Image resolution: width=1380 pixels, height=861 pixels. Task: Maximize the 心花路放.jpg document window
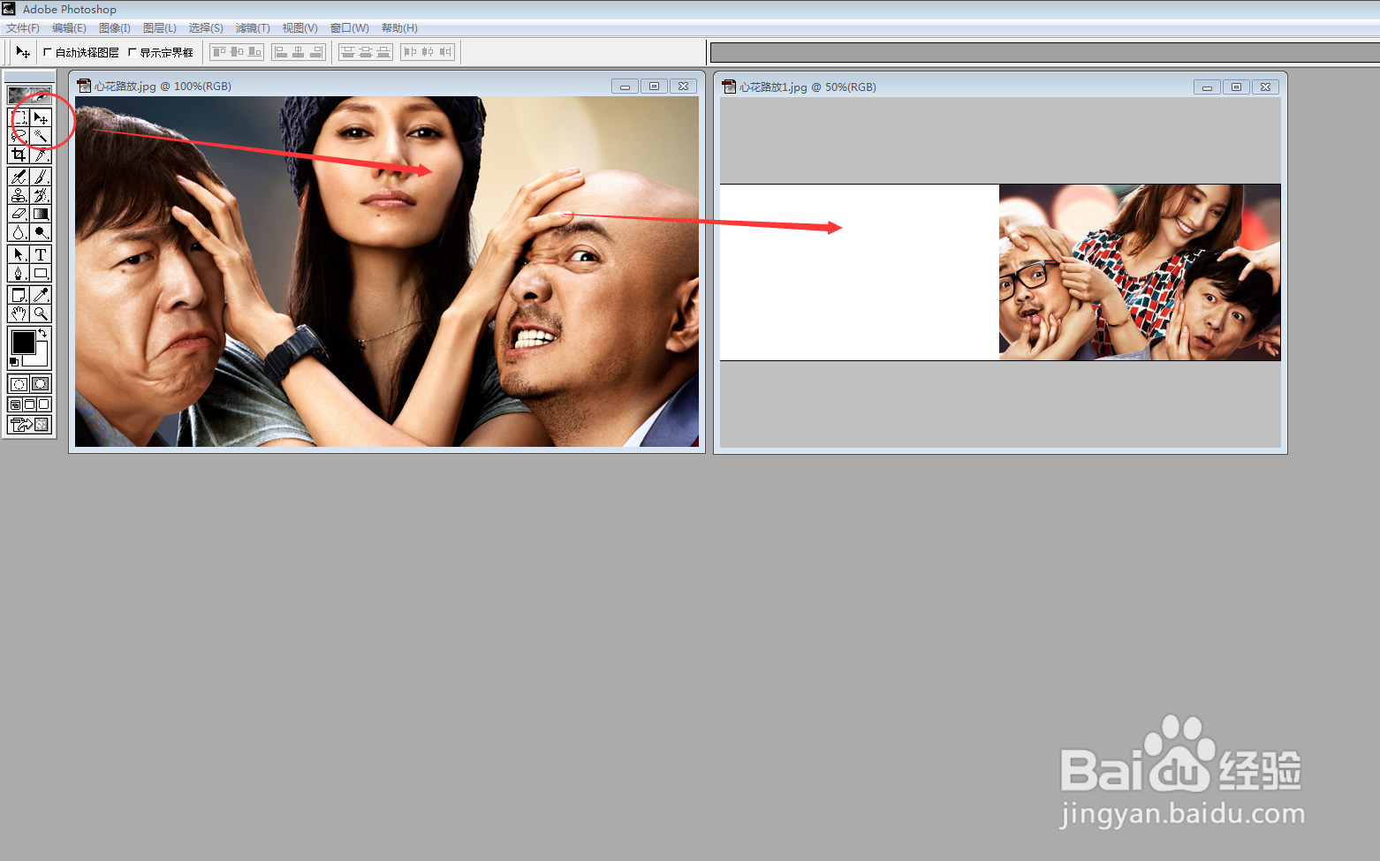pos(654,86)
